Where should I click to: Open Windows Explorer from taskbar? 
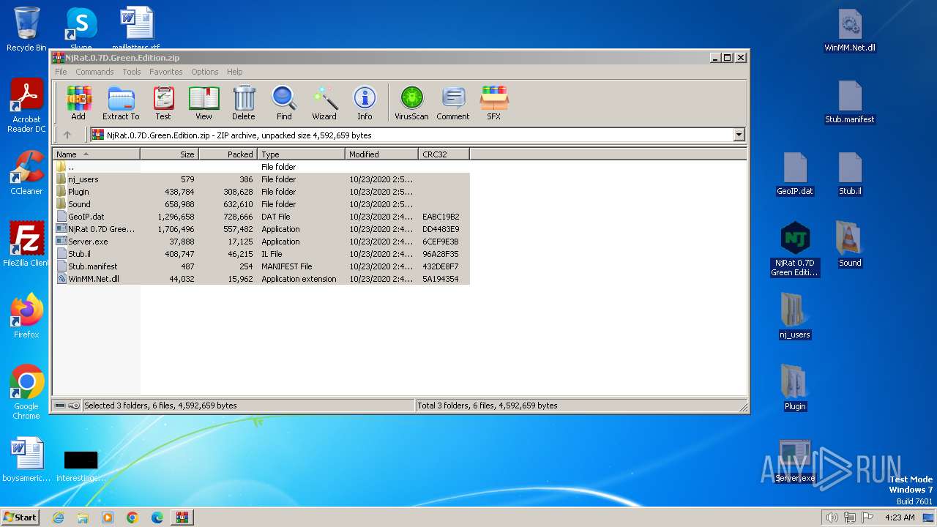coord(83,517)
